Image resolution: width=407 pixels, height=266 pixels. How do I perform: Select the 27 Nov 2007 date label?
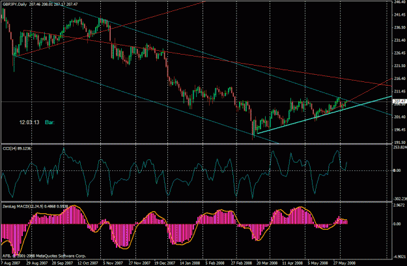(139, 263)
